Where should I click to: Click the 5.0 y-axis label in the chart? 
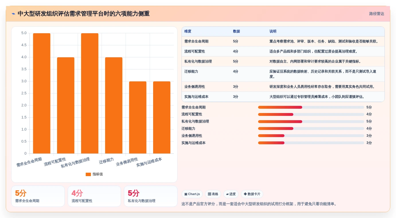coord(24,33)
